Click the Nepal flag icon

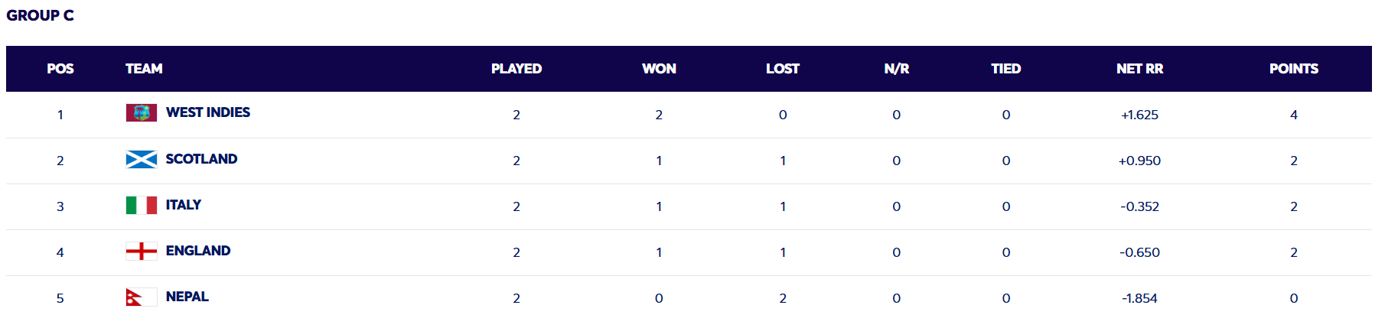point(142,297)
